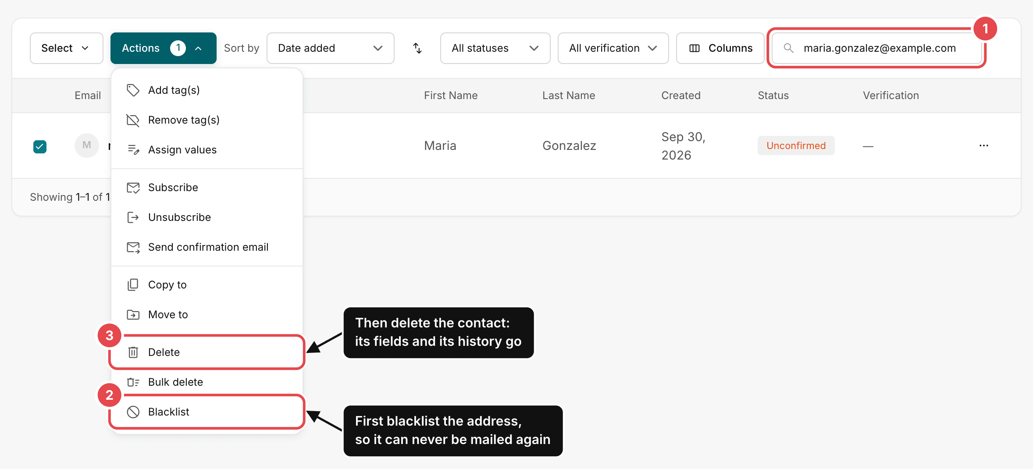Click the Copy to duplicate icon
The image size is (1033, 469).
[133, 285]
